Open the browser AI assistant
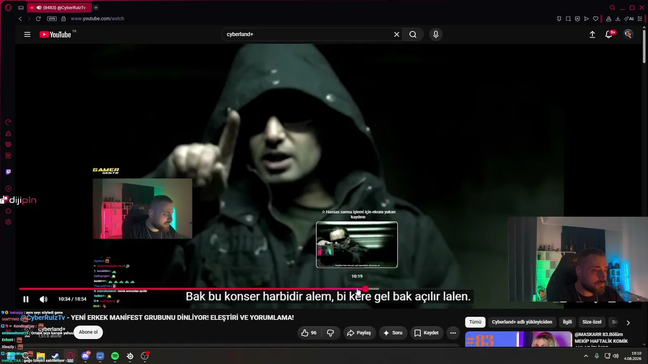 click(629, 19)
